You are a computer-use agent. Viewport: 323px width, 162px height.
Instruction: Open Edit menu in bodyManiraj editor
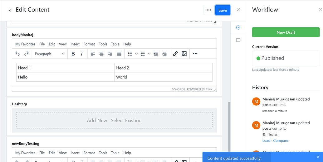point(52,44)
